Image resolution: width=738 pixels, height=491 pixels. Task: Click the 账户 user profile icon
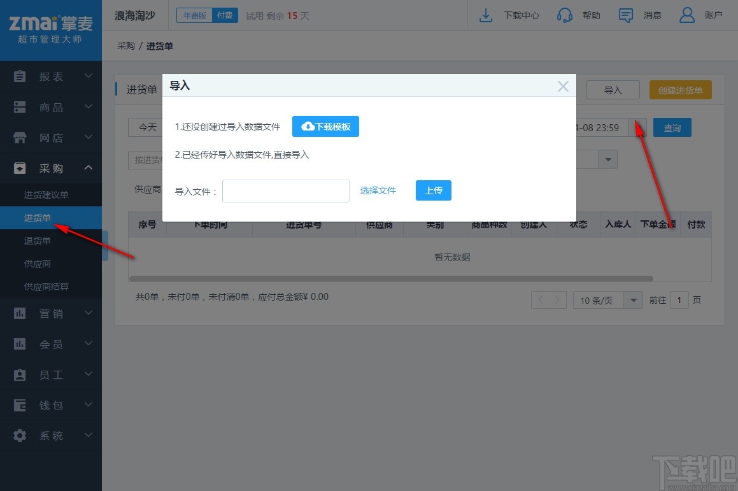[686, 15]
